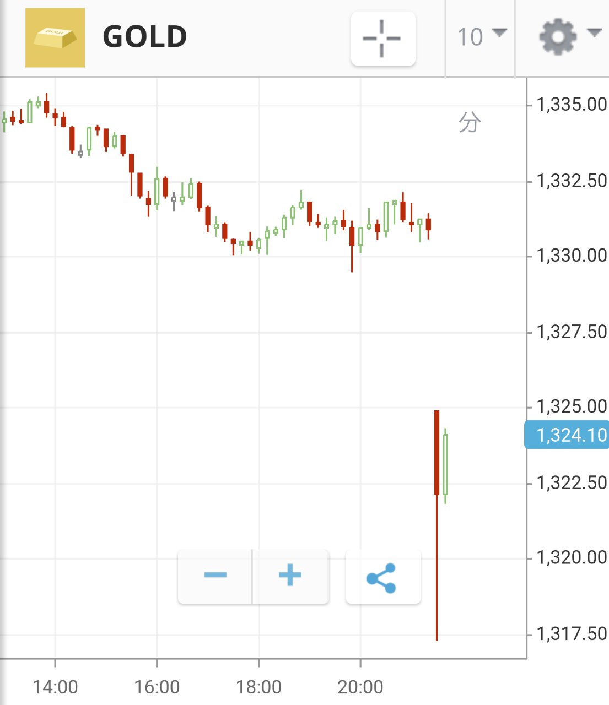The height and width of the screenshot is (705, 609).
Task: Click the 16:00 time axis label
Action: pos(157,687)
